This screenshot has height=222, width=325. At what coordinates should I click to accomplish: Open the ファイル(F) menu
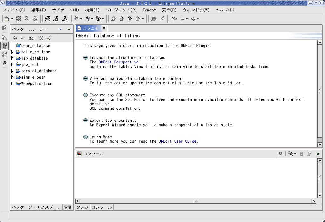[14, 10]
